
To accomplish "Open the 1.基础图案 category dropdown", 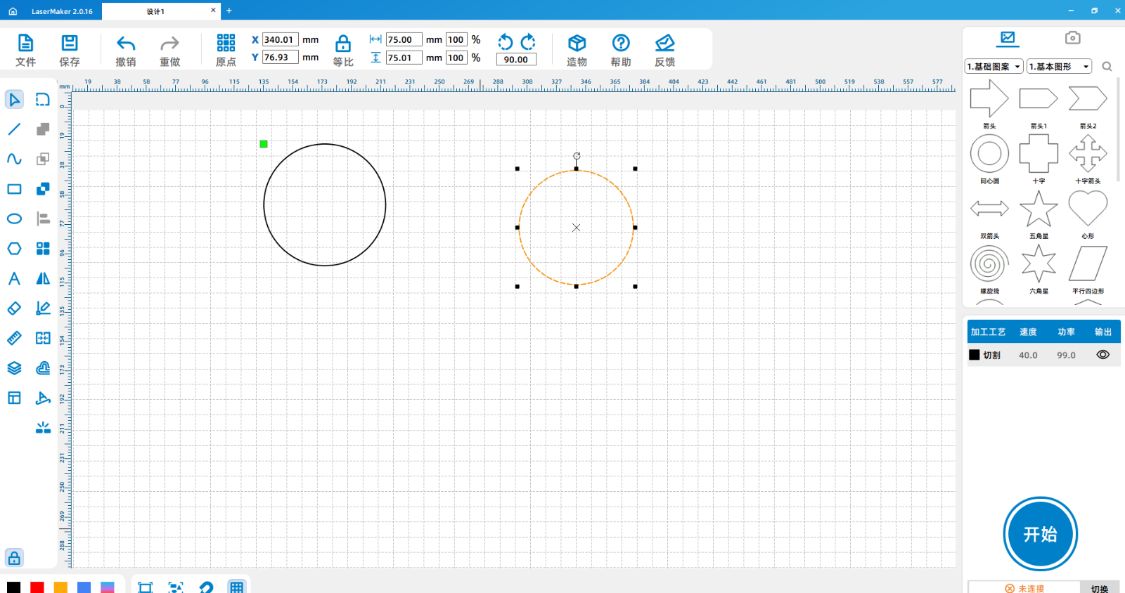I will [994, 67].
